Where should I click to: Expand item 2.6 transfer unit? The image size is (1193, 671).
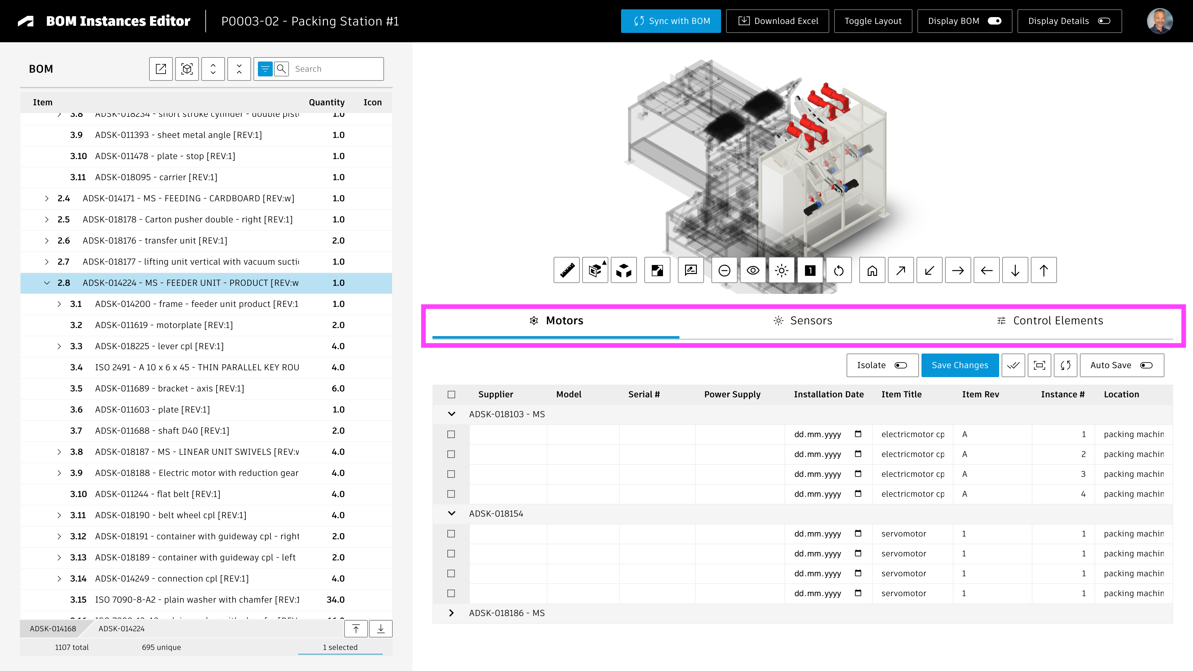(47, 240)
